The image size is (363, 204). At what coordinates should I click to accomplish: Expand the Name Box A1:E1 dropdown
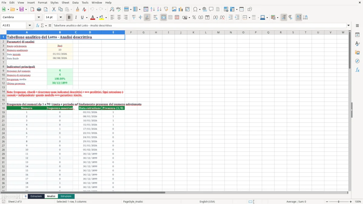tap(30, 26)
